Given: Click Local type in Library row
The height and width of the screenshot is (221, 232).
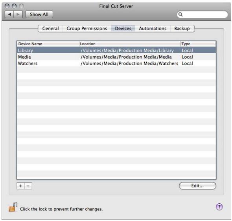Looking at the screenshot, I should click(187, 50).
